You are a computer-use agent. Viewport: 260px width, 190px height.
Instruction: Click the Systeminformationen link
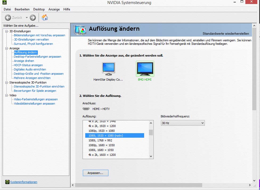tap(24, 182)
